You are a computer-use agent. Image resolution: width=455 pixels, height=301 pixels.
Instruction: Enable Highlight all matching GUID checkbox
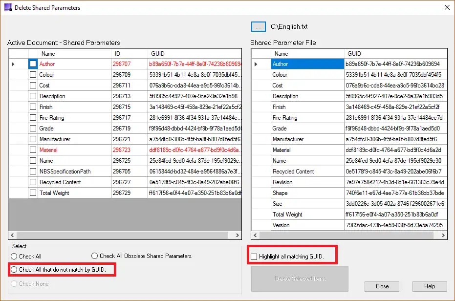(254, 257)
